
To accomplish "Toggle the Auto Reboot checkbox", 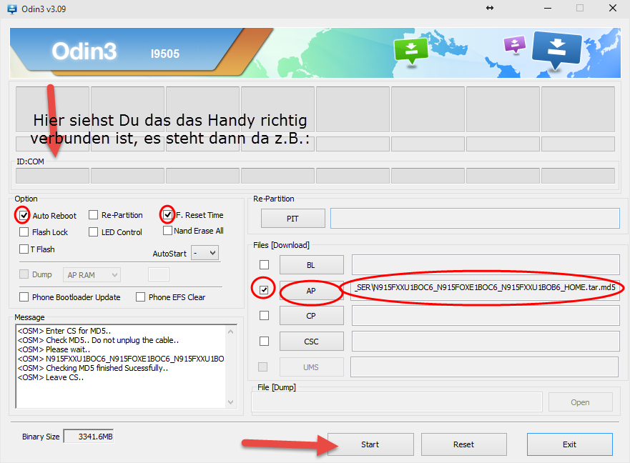I will point(24,215).
